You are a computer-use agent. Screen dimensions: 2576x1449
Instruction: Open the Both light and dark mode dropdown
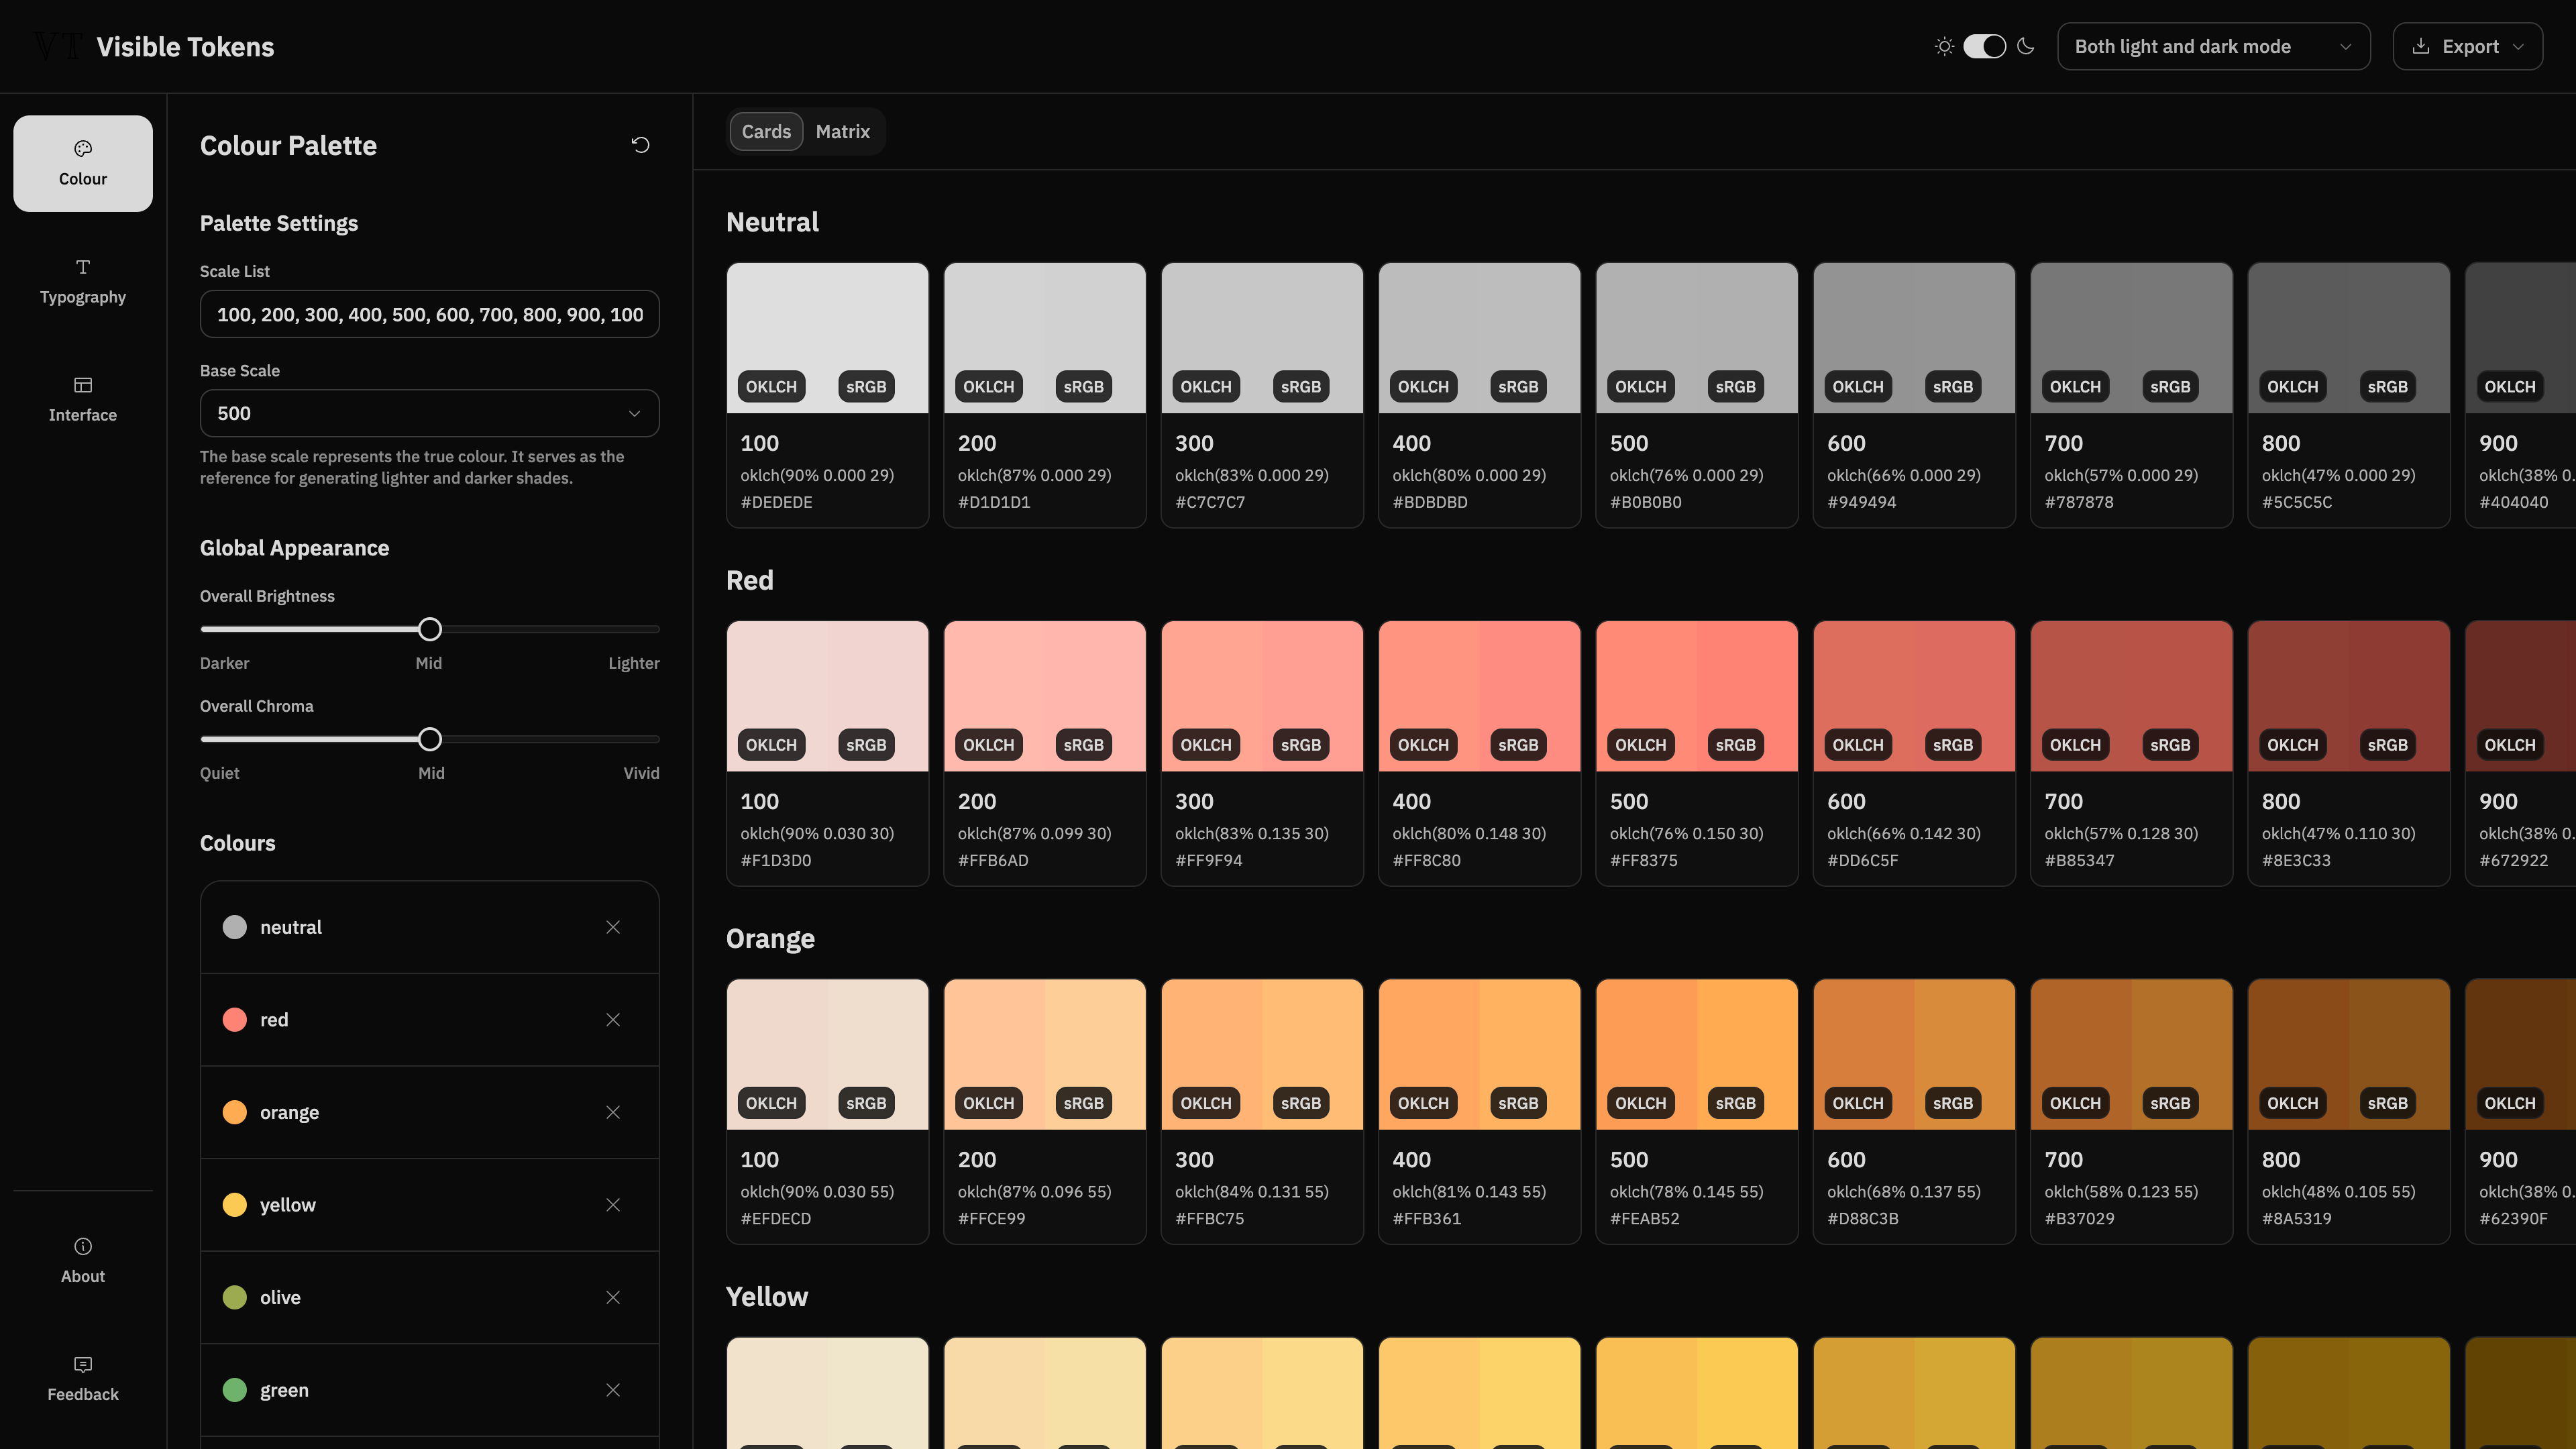pyautogui.click(x=2213, y=46)
